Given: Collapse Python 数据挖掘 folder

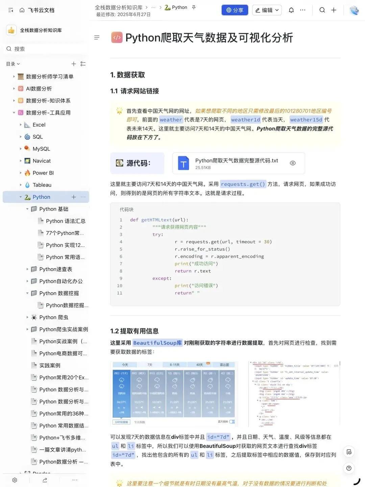Looking at the screenshot, I should tap(27, 293).
